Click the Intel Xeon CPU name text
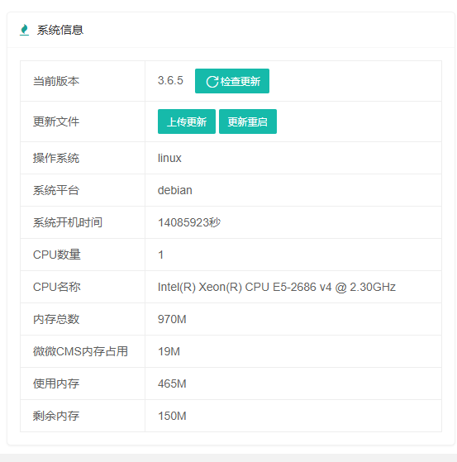 [x=276, y=287]
